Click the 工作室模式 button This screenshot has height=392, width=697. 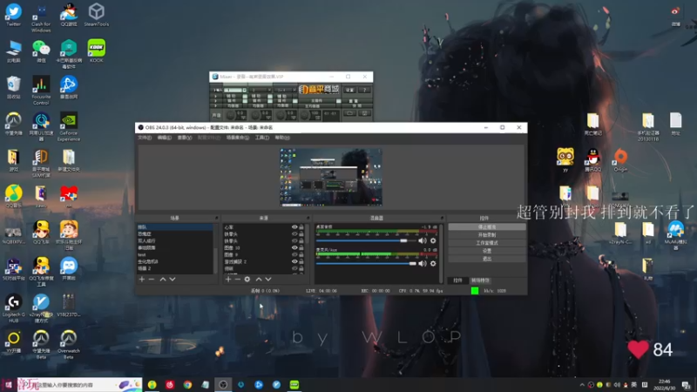pyautogui.click(x=487, y=243)
